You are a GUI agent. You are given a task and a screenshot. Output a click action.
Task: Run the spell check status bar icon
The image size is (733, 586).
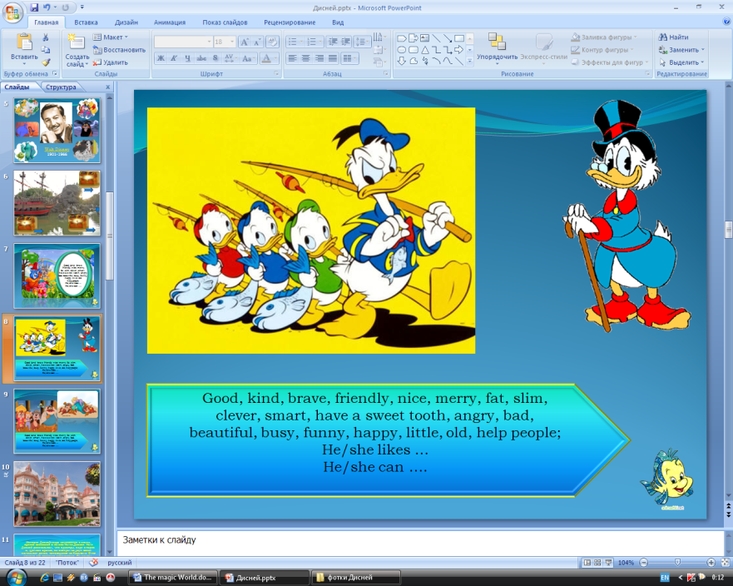pos(93,563)
